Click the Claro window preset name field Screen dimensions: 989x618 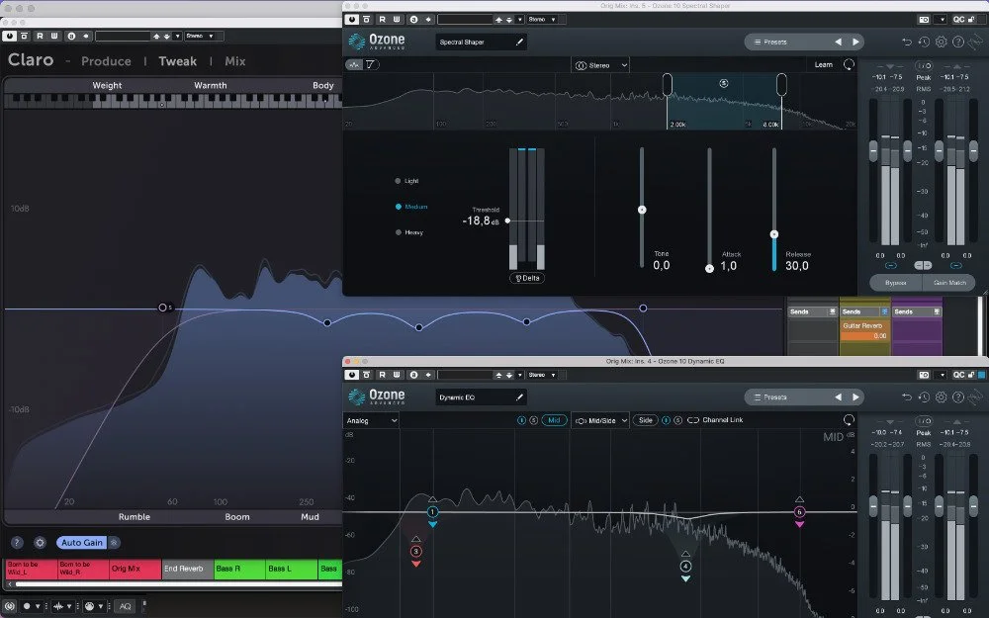pyautogui.click(x=123, y=36)
